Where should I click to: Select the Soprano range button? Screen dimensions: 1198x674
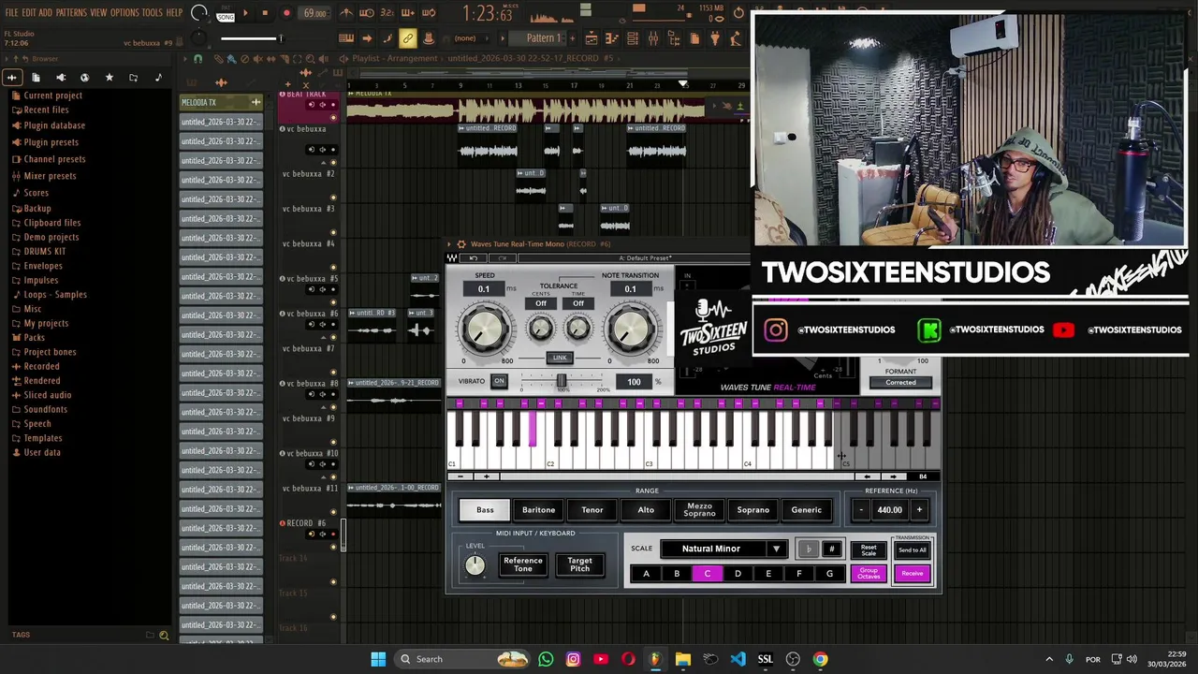pos(752,510)
